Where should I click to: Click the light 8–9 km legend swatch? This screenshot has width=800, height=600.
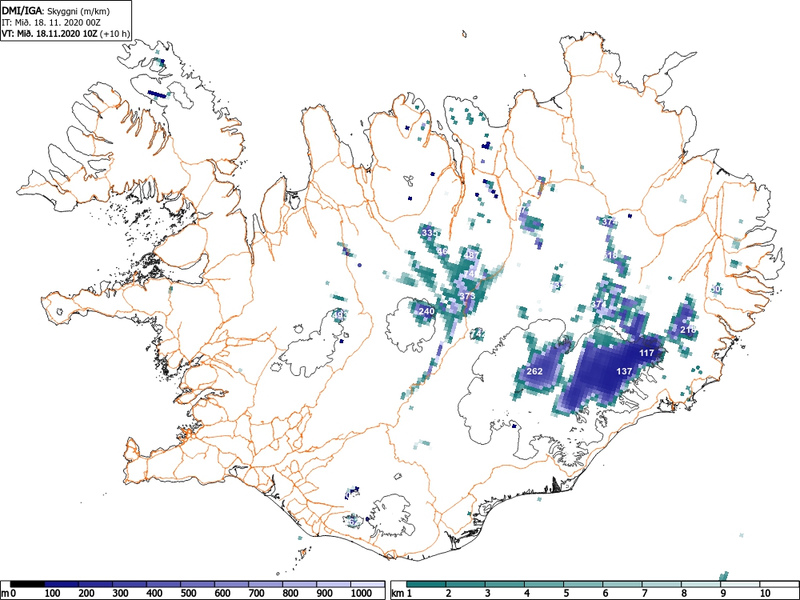[701, 584]
